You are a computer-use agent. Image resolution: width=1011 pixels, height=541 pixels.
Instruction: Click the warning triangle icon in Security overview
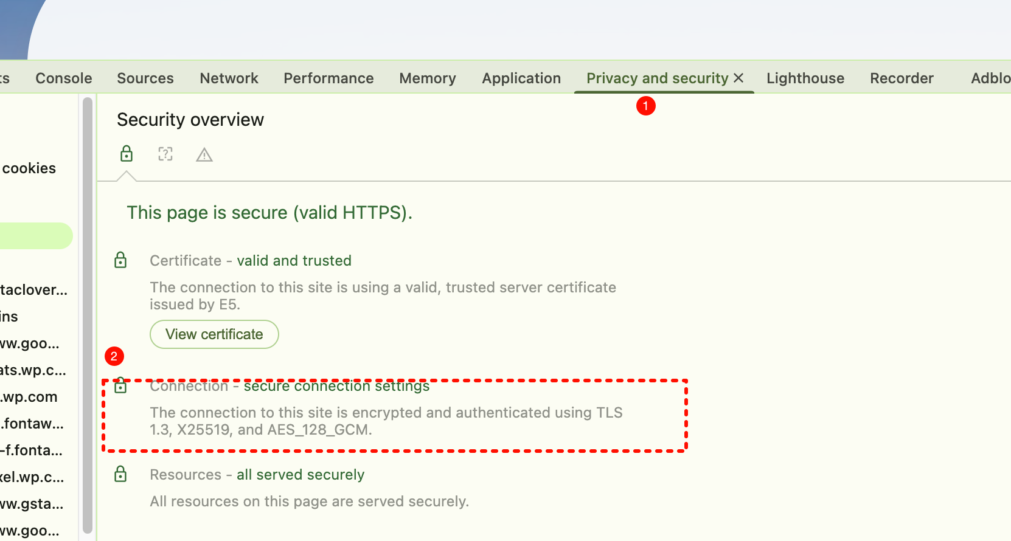pyautogui.click(x=204, y=156)
